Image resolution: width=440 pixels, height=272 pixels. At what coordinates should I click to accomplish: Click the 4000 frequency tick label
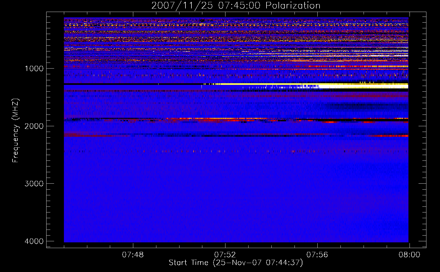tap(34, 241)
